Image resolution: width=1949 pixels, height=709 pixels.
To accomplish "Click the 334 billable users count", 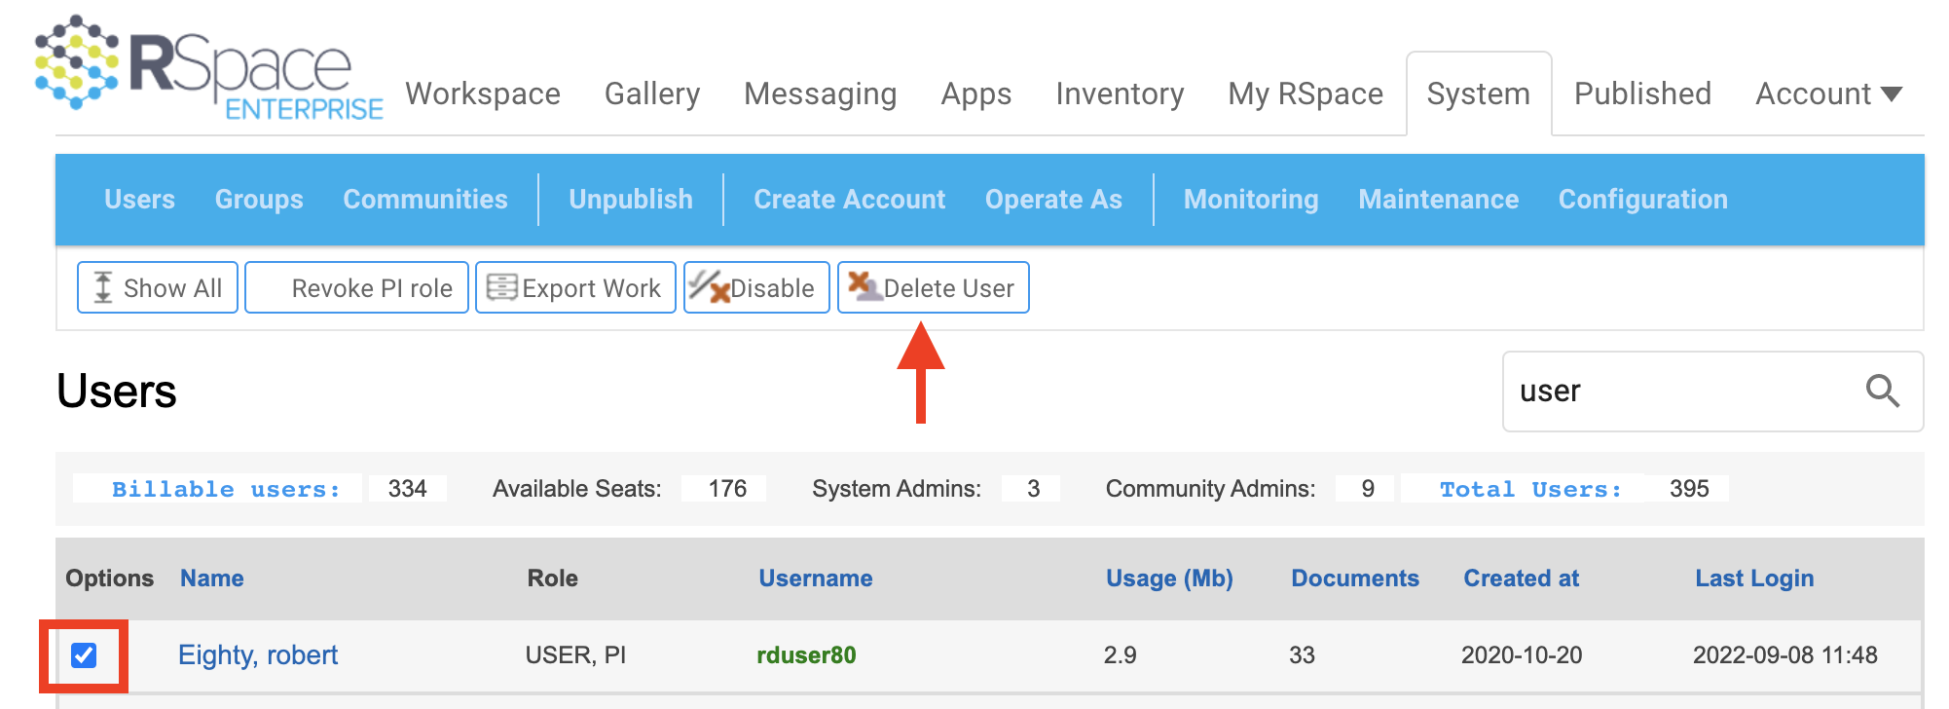I will click(408, 489).
